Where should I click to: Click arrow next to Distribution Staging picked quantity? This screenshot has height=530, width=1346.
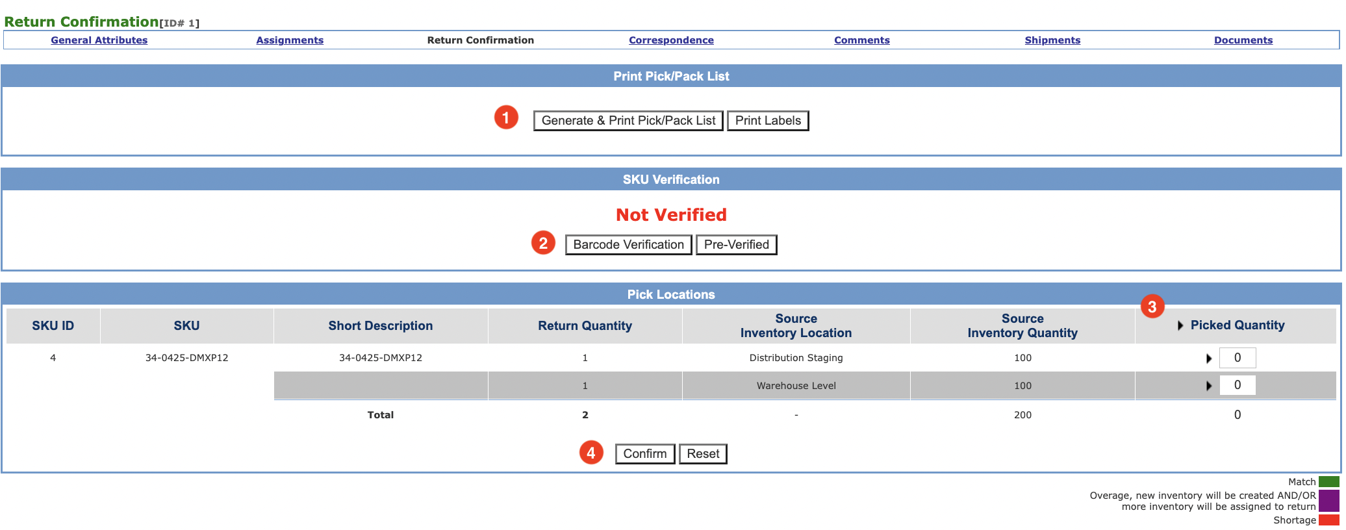(x=1209, y=359)
